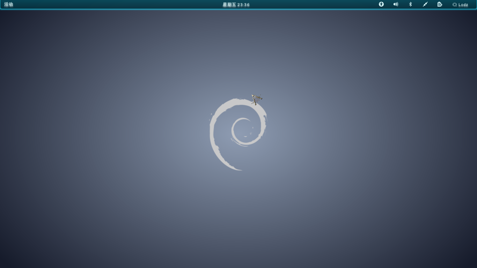Click the network connection icon
The image size is (477, 268).
pos(425,4)
